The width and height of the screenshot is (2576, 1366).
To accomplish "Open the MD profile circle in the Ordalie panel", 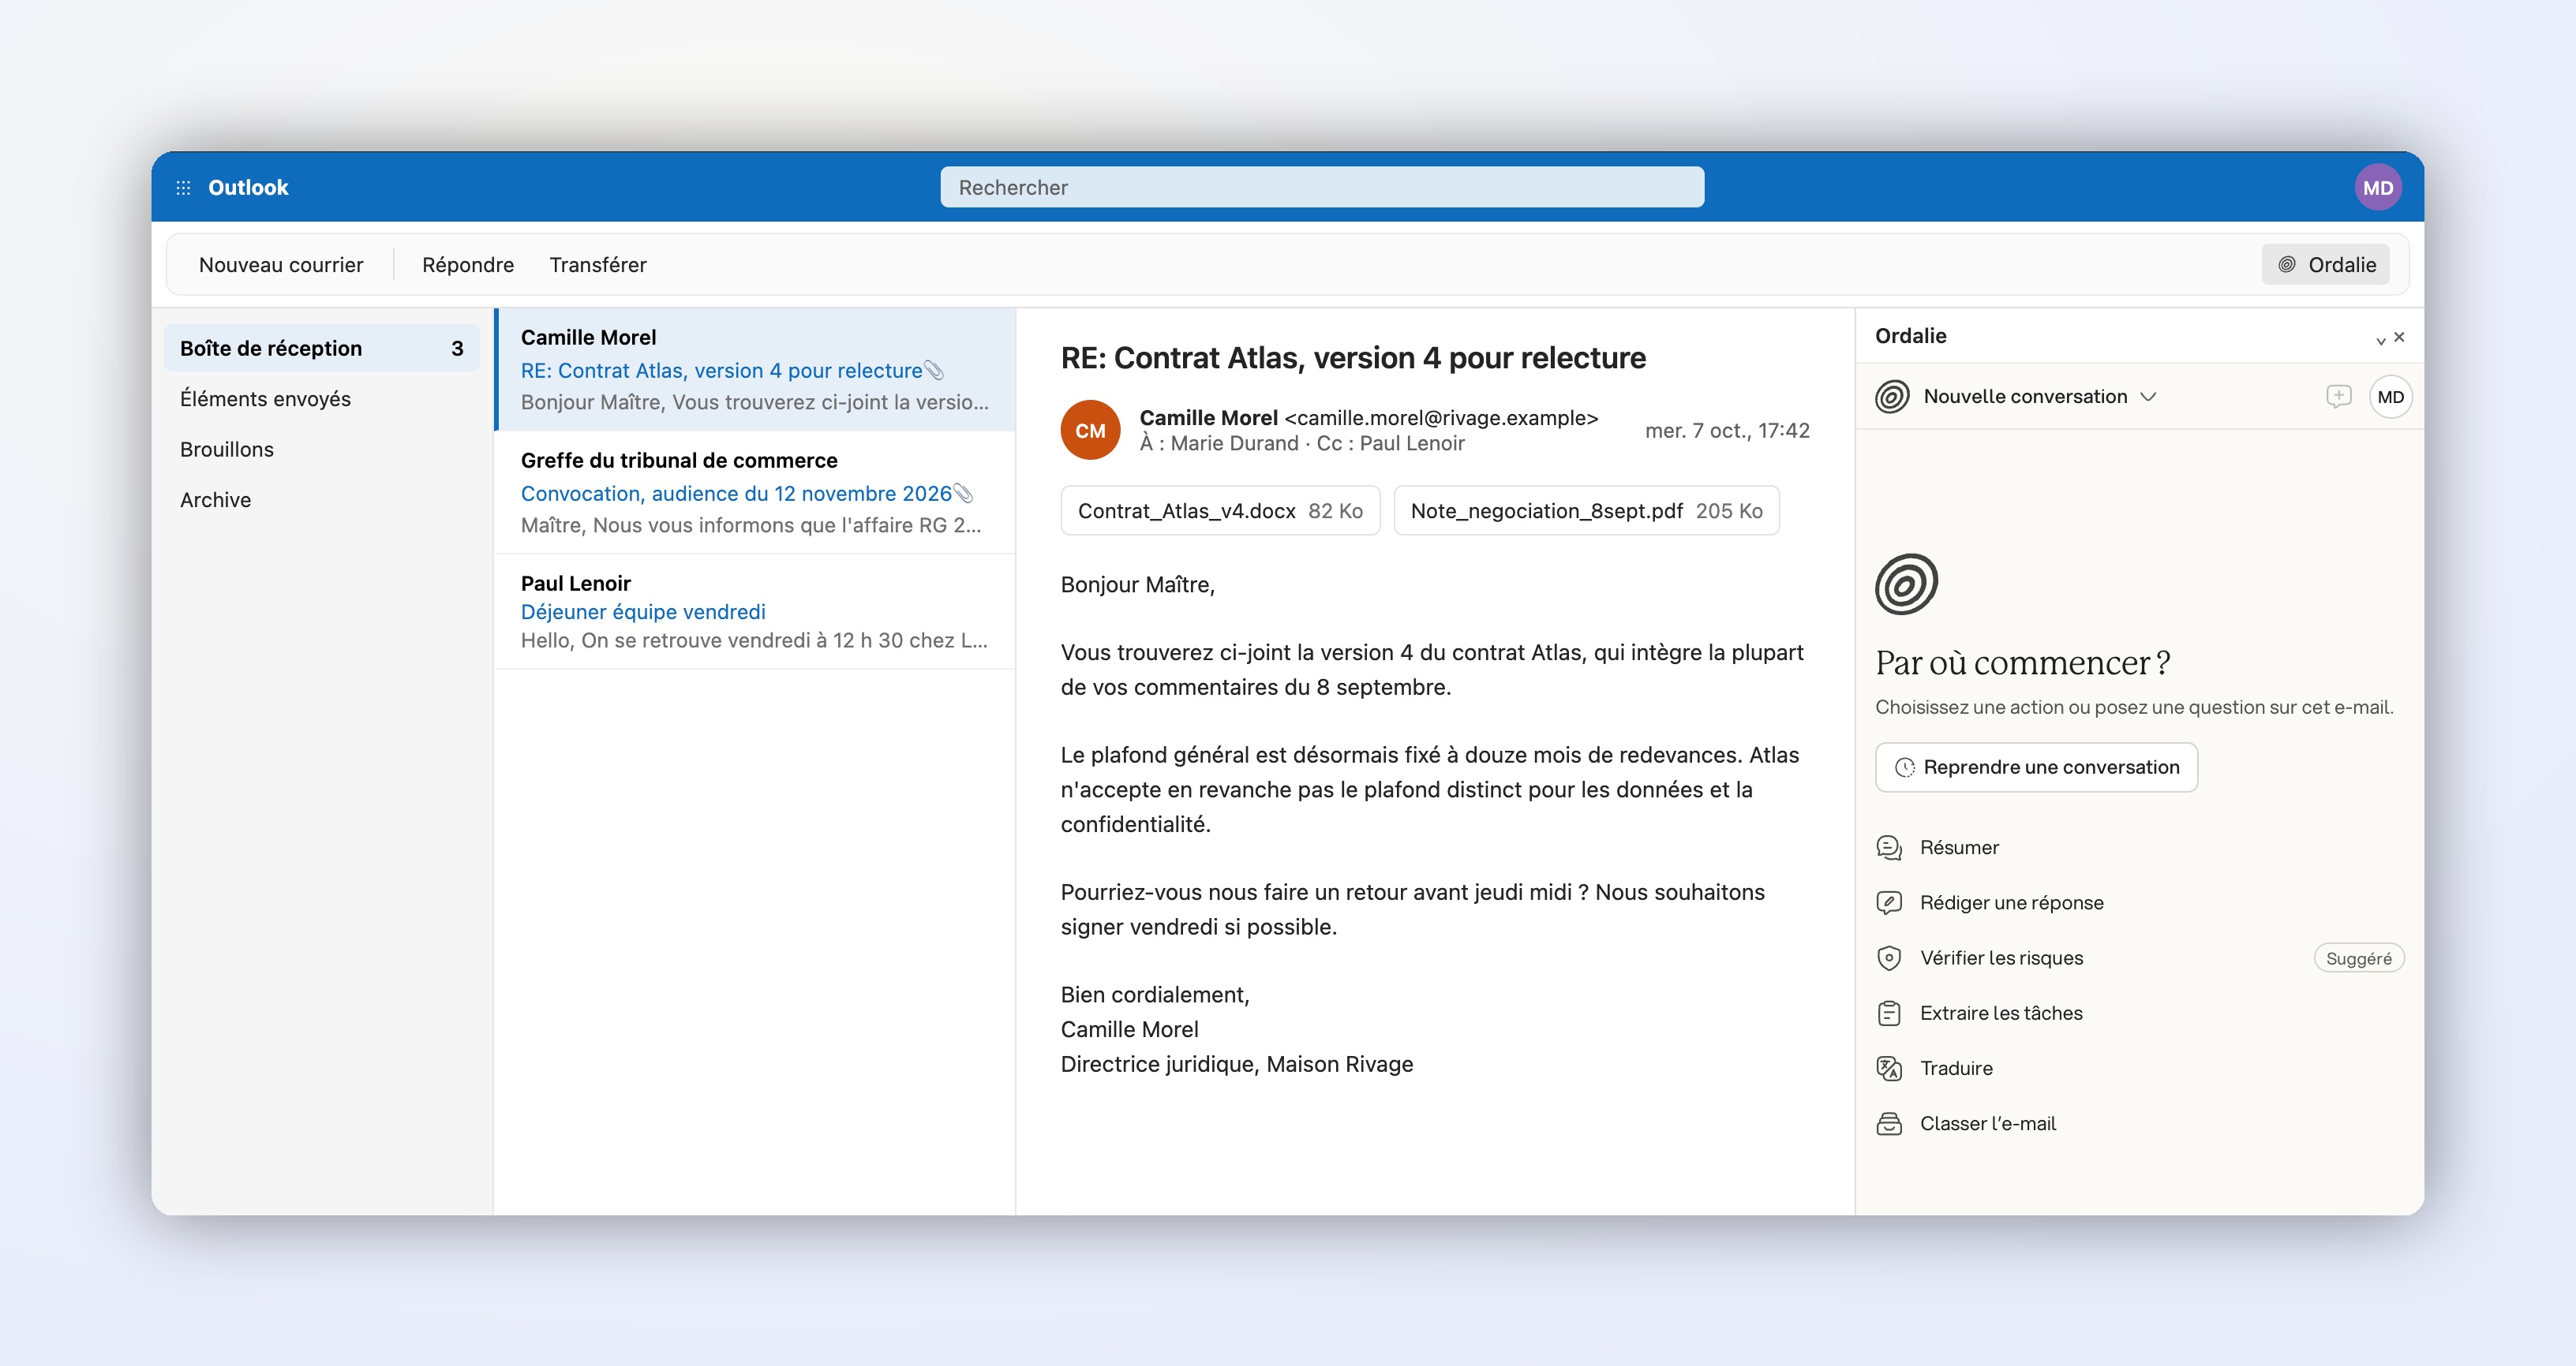I will point(2390,397).
